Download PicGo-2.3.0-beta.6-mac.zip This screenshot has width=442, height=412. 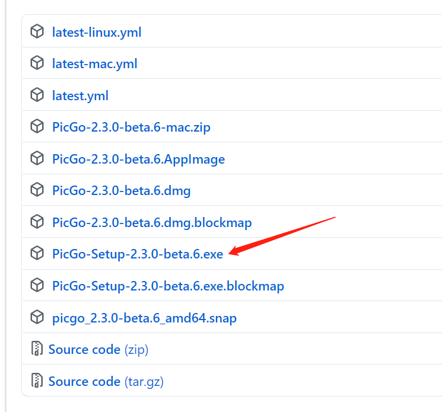131,127
